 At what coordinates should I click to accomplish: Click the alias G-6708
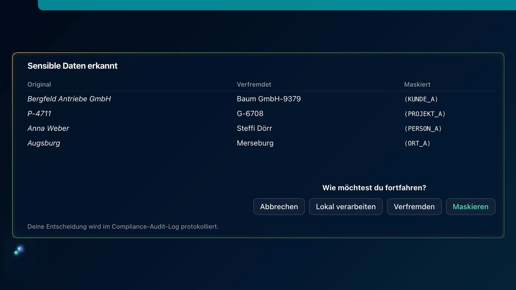(250, 114)
